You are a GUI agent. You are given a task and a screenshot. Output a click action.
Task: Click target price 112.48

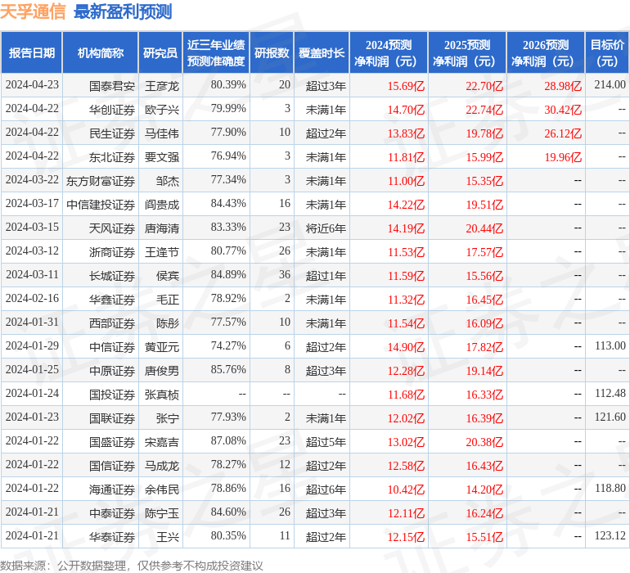coord(610,393)
